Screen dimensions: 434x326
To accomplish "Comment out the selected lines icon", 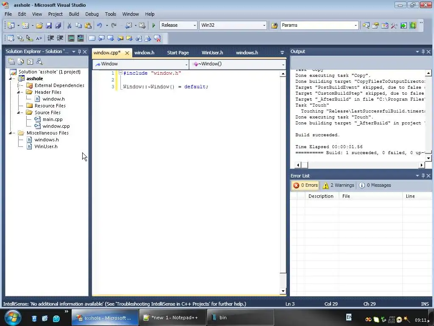I will click(71, 38).
